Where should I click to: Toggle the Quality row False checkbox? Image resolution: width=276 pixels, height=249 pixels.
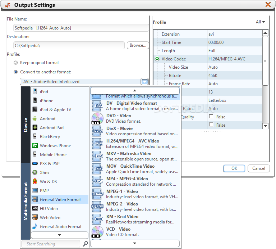(x=211, y=117)
